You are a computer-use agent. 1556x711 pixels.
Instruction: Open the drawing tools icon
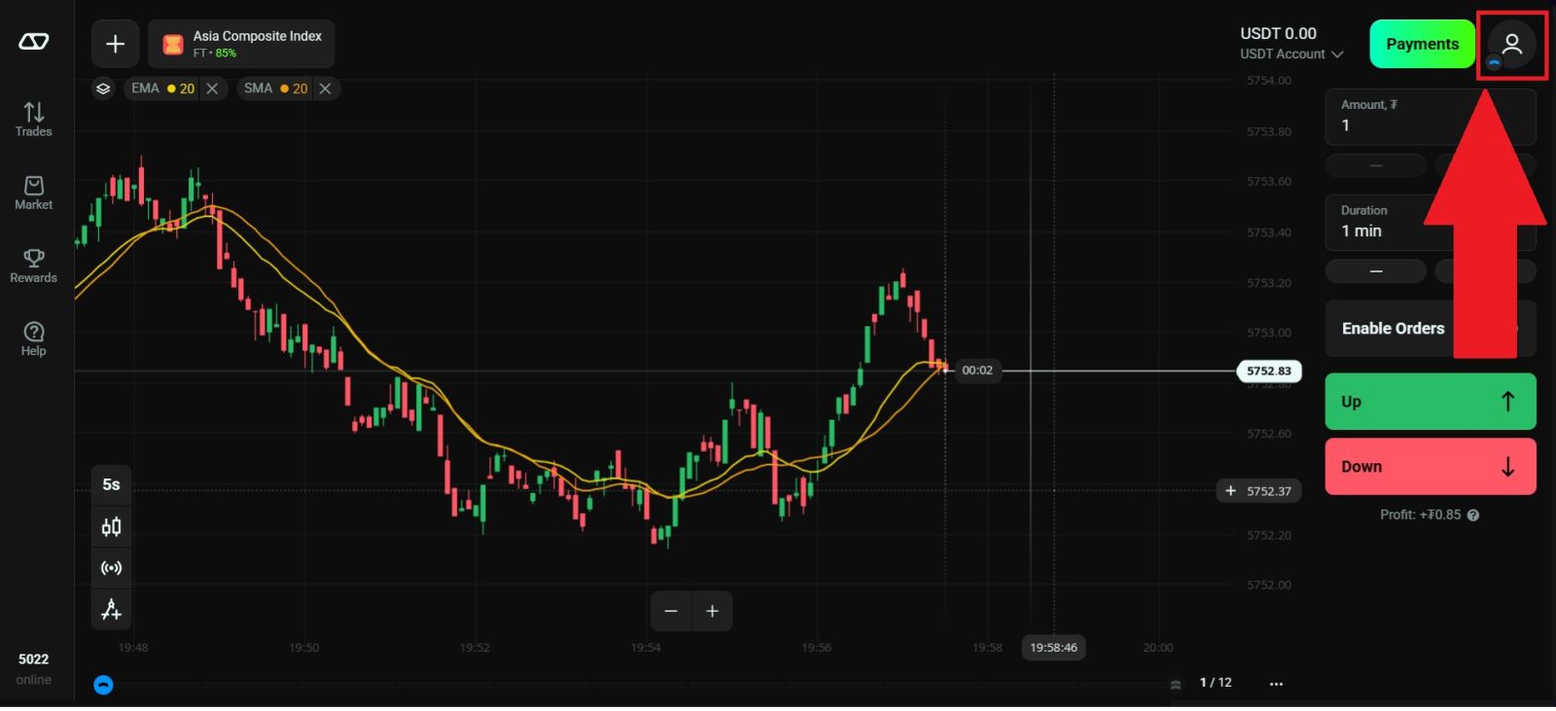click(111, 610)
